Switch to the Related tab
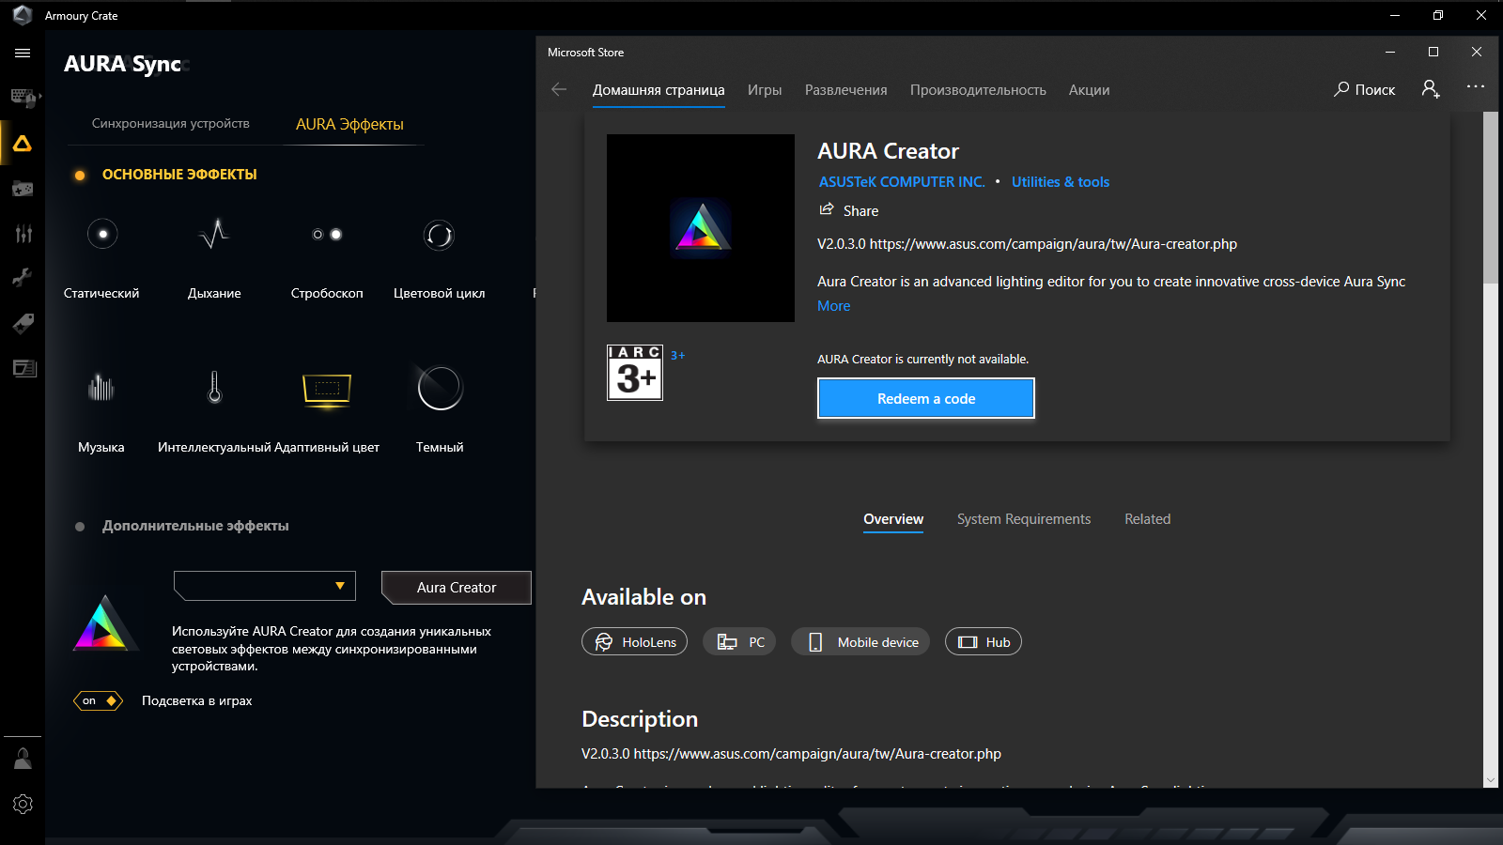1503x845 pixels. [1147, 519]
